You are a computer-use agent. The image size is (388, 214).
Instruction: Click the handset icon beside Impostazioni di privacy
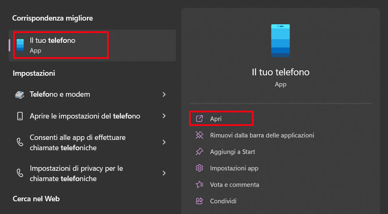(x=20, y=173)
